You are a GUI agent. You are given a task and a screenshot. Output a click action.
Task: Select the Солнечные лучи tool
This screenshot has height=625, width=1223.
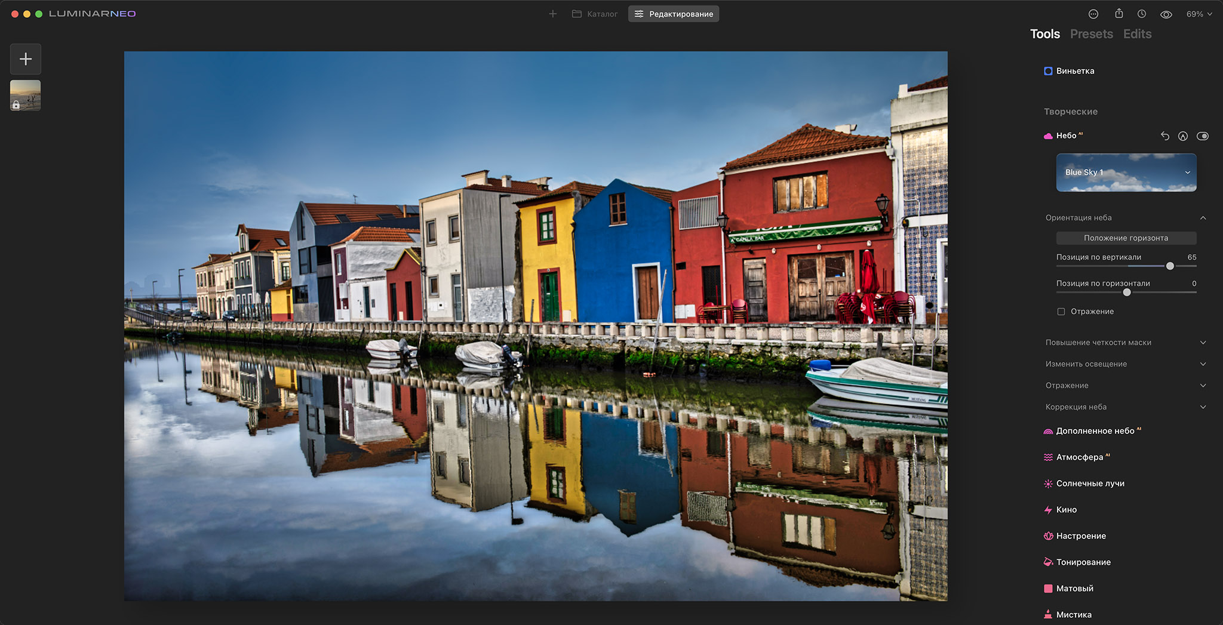(1089, 484)
